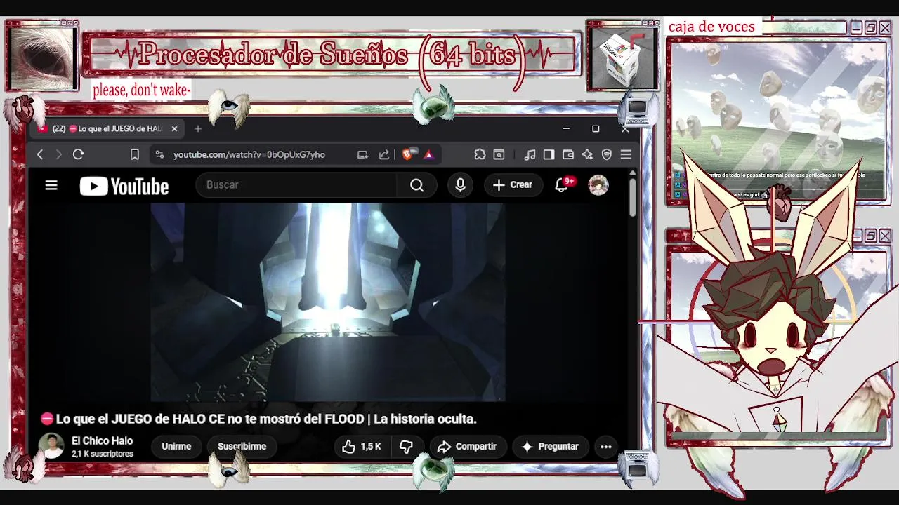Open the account avatar menu
This screenshot has width=899, height=505.
(x=598, y=185)
